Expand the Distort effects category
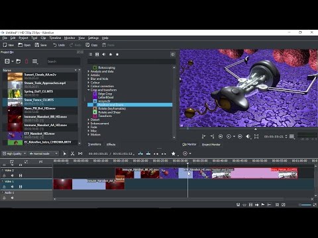Screen dimensions: 318x238 coord(89,120)
